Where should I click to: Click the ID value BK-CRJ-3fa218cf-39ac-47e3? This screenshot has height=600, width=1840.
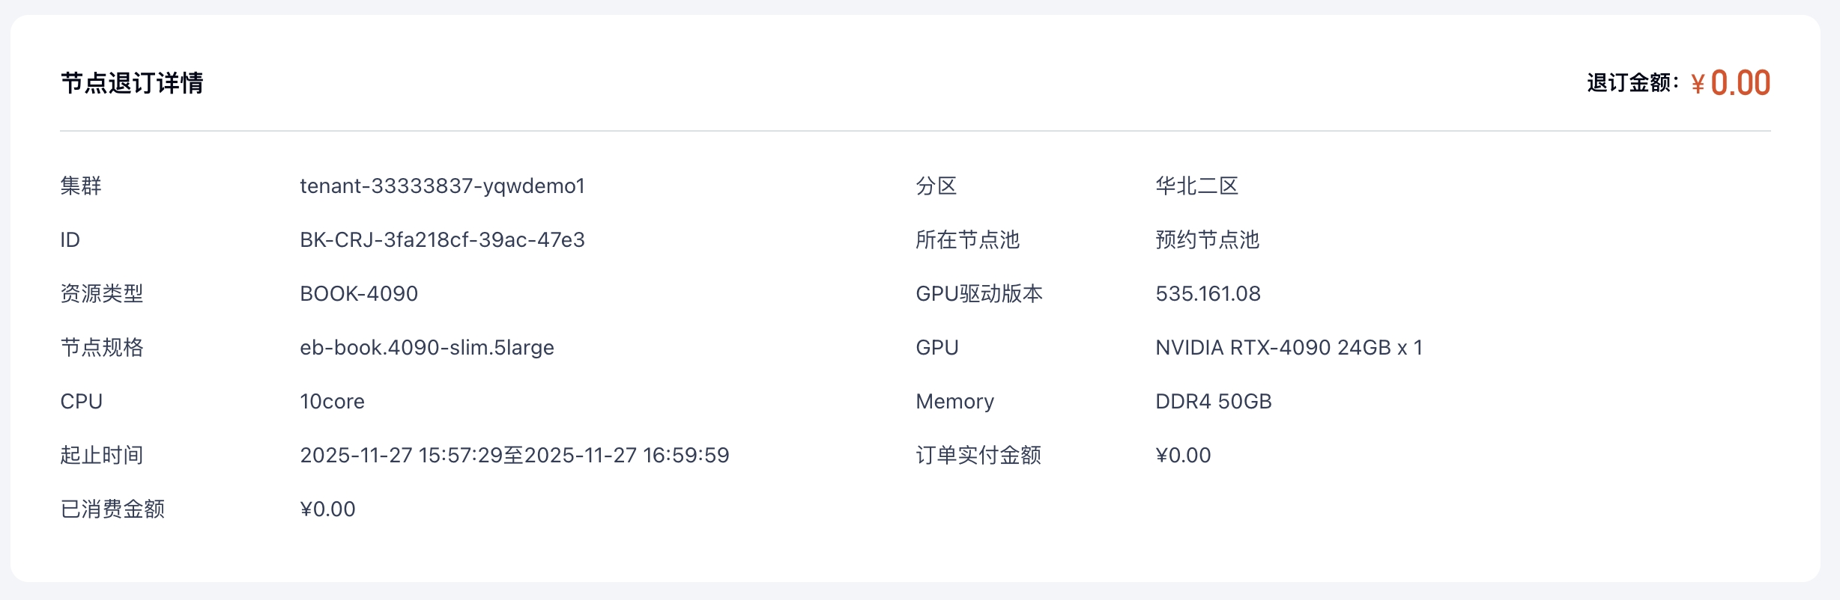click(442, 240)
